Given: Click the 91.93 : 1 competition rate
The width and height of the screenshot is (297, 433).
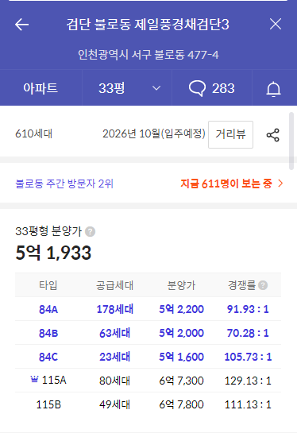Looking at the screenshot, I should [x=248, y=309].
